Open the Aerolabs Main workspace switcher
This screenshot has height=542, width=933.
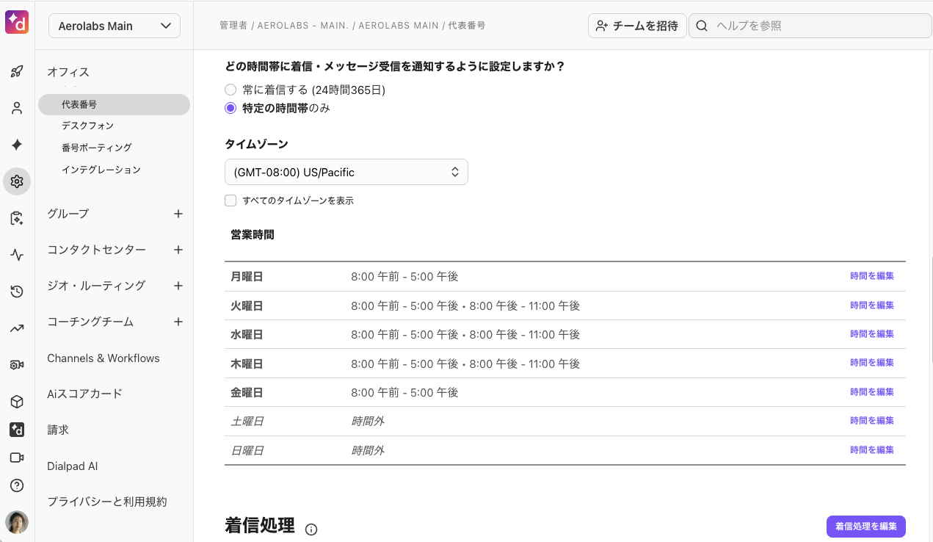pyautogui.click(x=114, y=25)
